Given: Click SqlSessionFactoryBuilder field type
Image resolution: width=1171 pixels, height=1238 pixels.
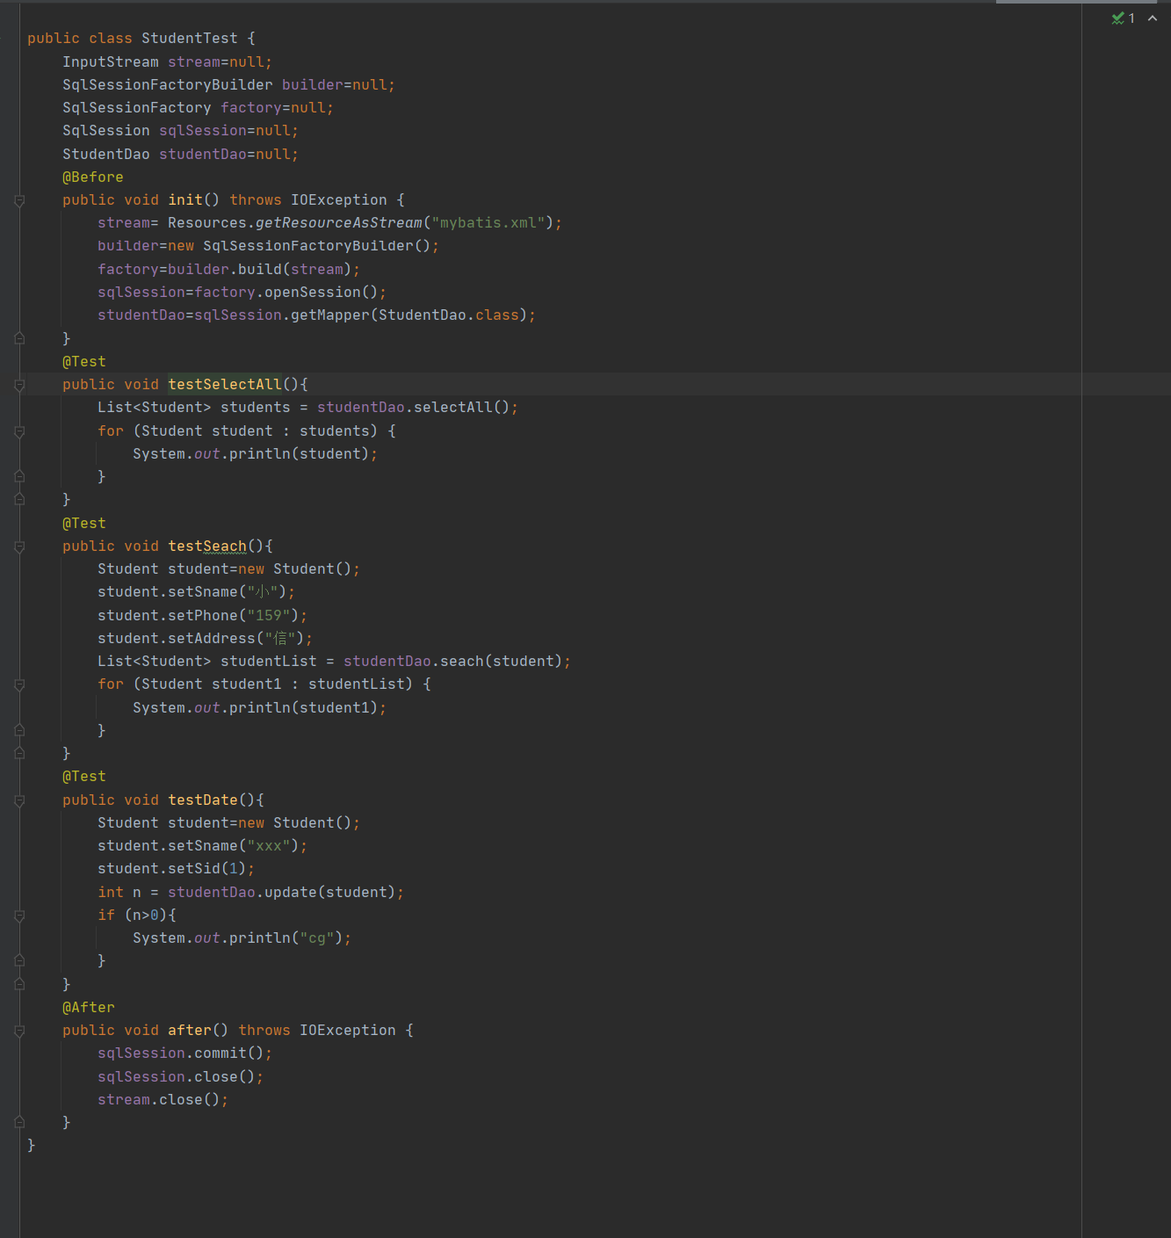Looking at the screenshot, I should (168, 85).
